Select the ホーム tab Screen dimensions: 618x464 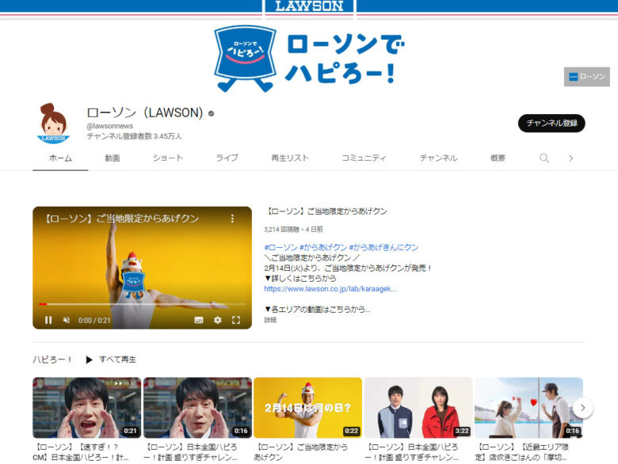(60, 158)
